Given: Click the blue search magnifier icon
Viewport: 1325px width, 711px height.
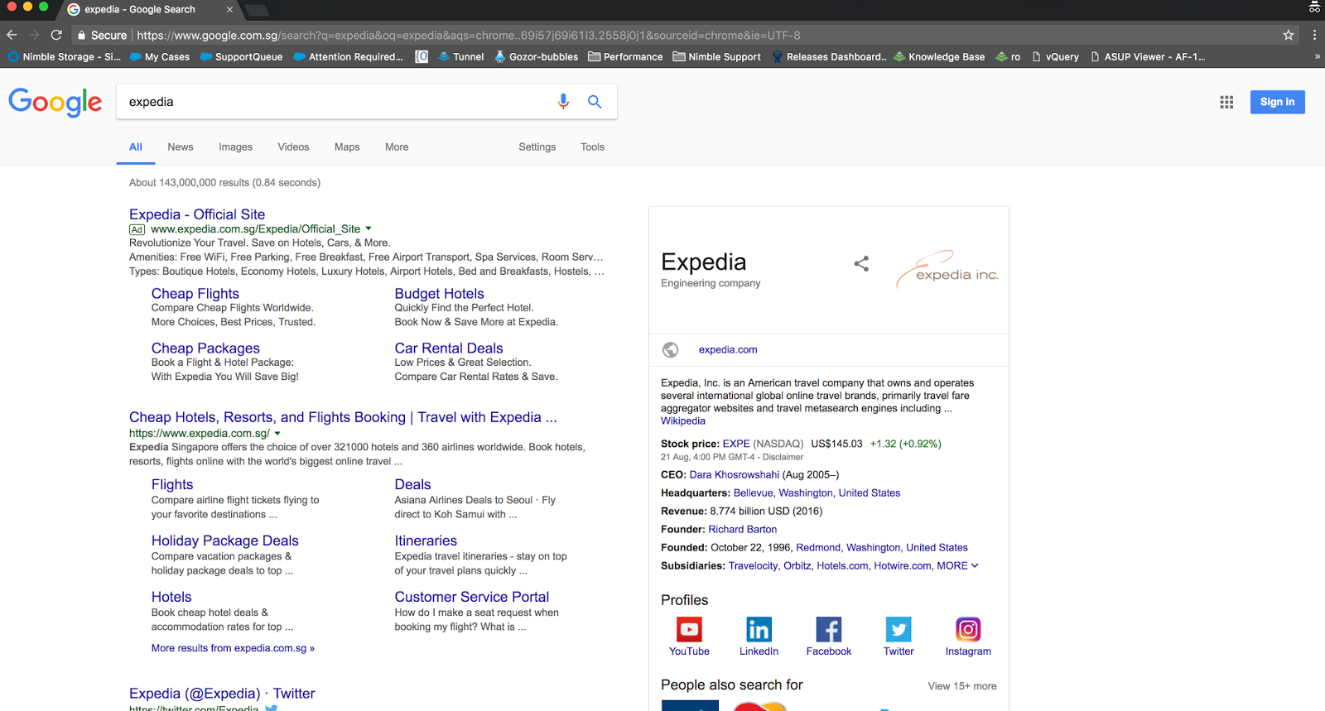Looking at the screenshot, I should point(595,101).
